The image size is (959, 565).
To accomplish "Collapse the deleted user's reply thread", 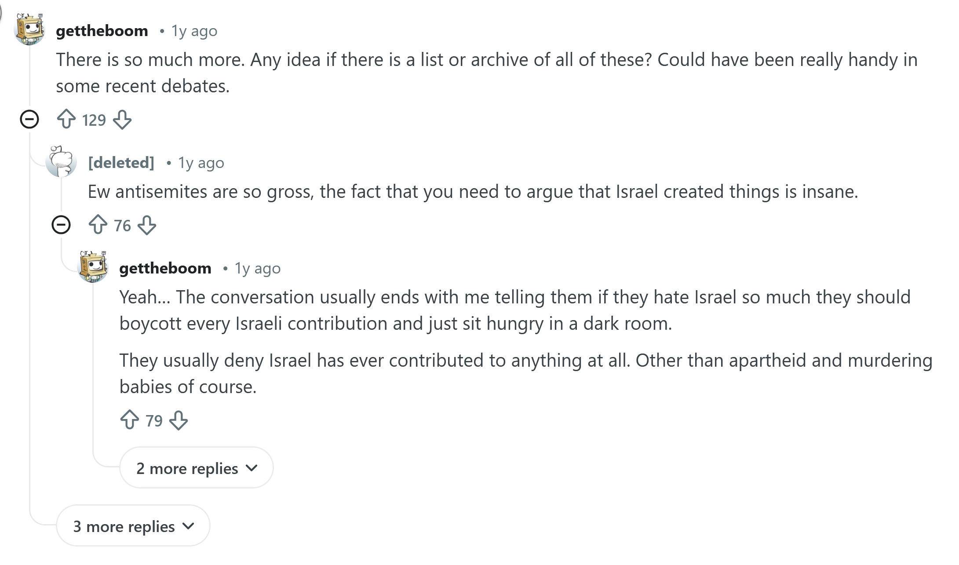I will tap(61, 225).
